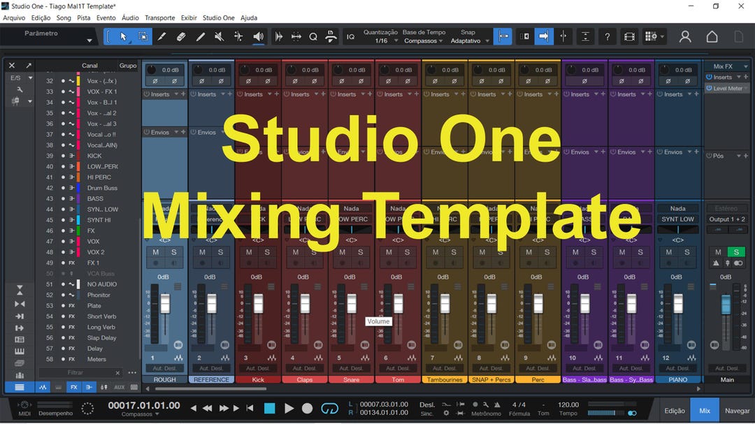Click the Tempo value 120.00 field
Image resolution: width=755 pixels, height=424 pixels.
click(x=568, y=405)
